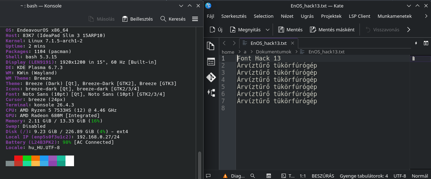The image size is (431, 179).
Task: Open the output panel speech-bubble icon
Action: click(209, 176)
